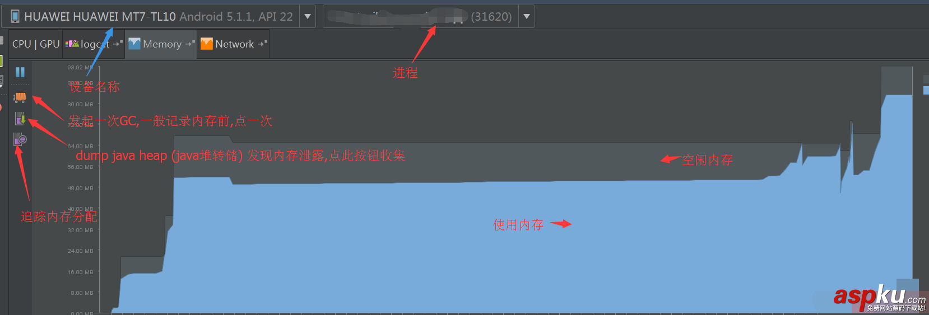Viewport: 929px width, 315px height.
Task: Click the phone icon in device selector
Action: click(15, 16)
